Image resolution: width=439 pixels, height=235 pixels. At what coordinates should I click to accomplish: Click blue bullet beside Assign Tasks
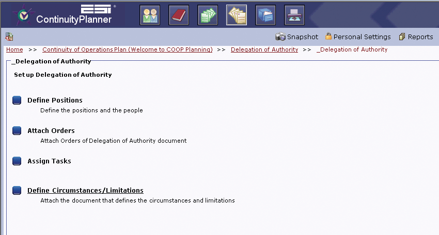(17, 161)
